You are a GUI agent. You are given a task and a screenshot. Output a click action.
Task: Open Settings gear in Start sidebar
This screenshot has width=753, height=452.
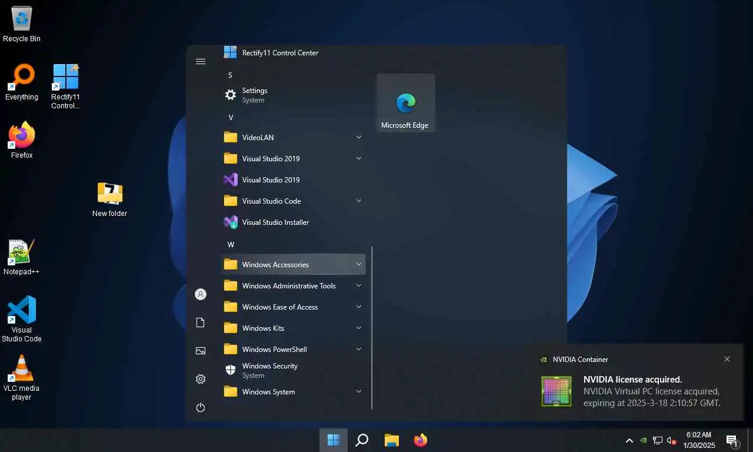tap(201, 379)
